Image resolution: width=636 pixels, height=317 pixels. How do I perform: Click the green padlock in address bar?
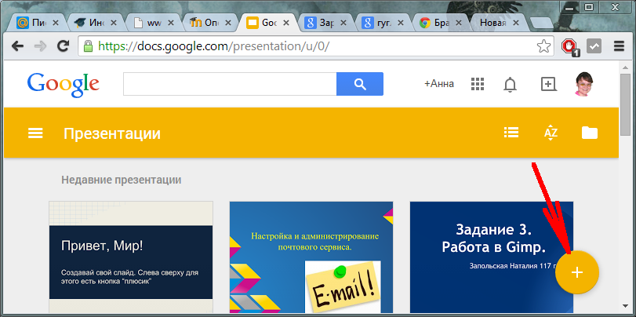(88, 46)
